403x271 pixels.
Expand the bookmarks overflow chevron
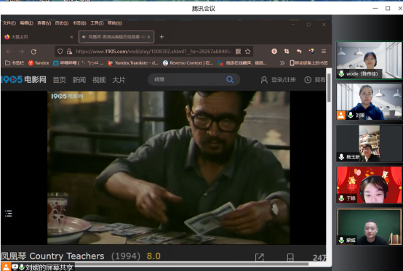tap(282, 63)
